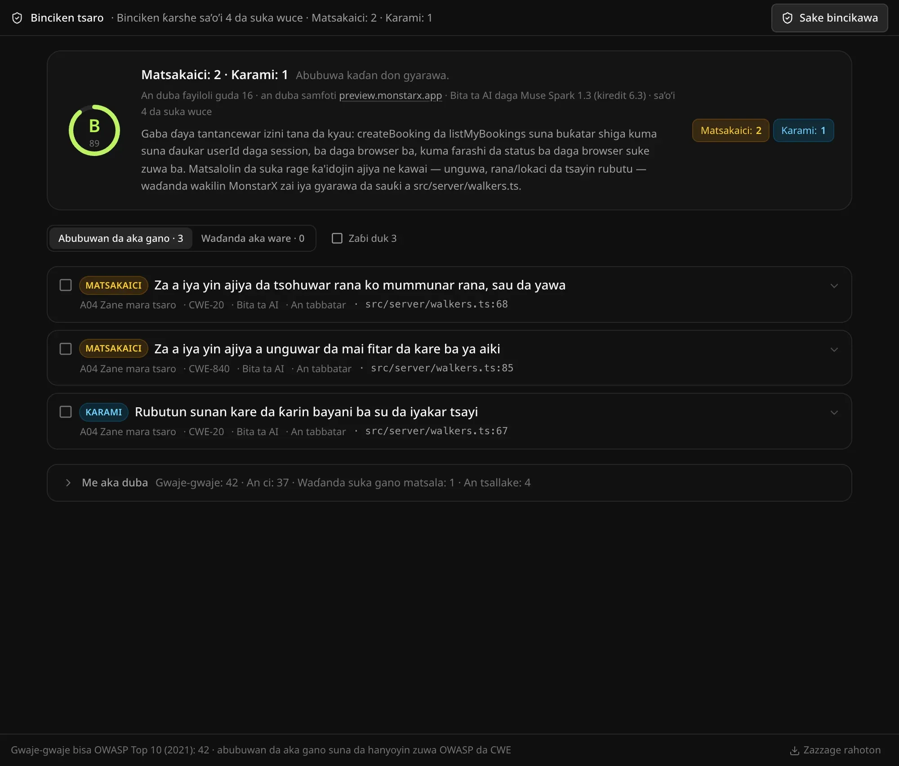899x766 pixels.
Task: Click the CWE-840 label
Action: 209,369
